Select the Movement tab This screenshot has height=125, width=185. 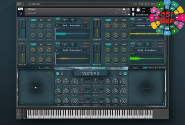pyautogui.click(x=99, y=68)
